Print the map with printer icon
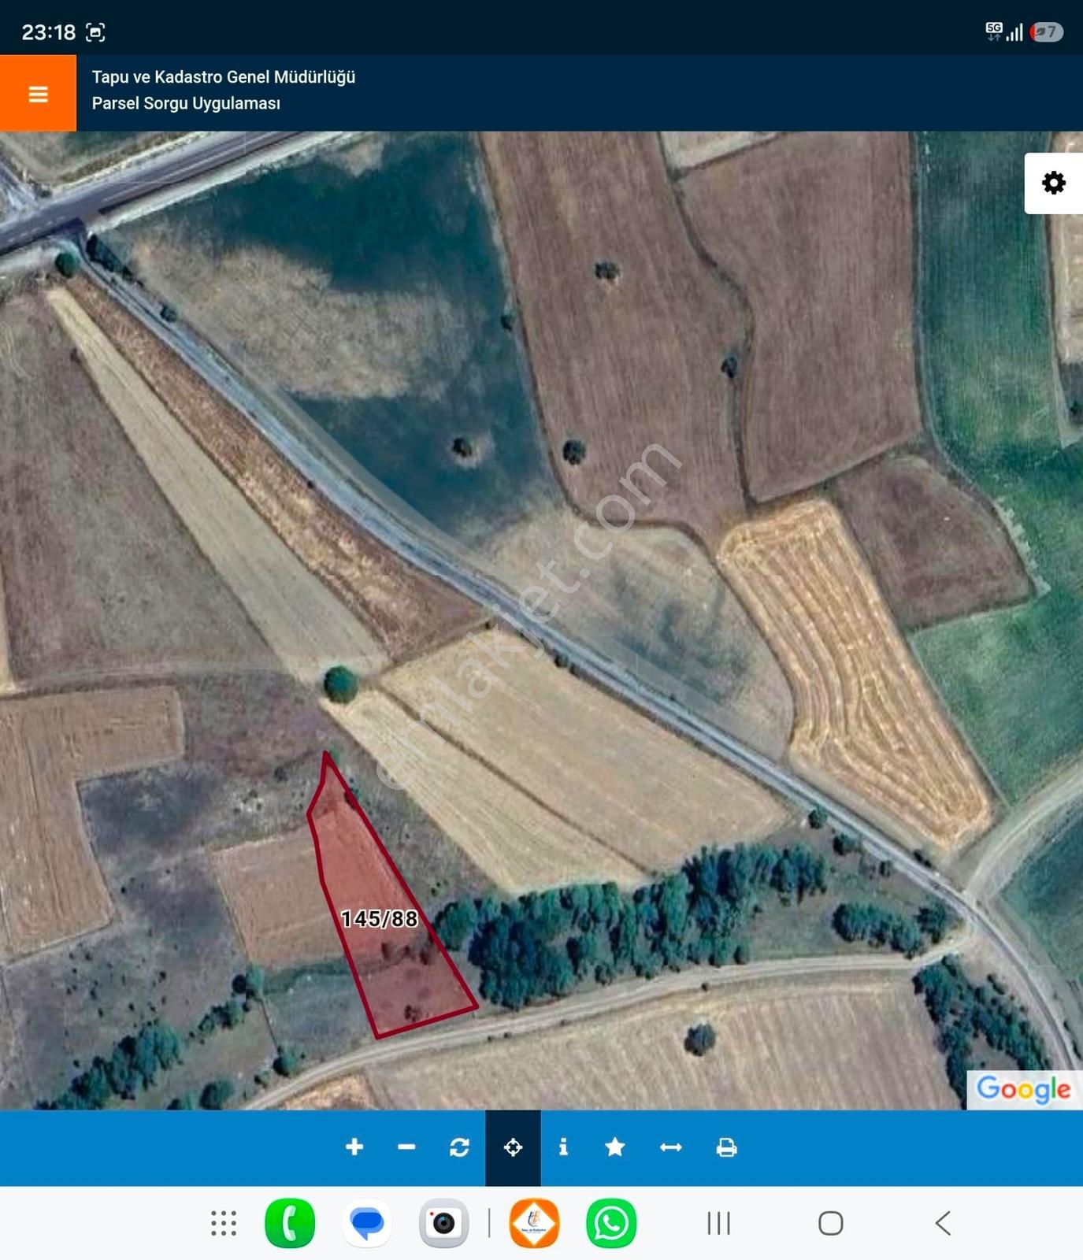Viewport: 1083px width, 1260px height. click(x=726, y=1147)
